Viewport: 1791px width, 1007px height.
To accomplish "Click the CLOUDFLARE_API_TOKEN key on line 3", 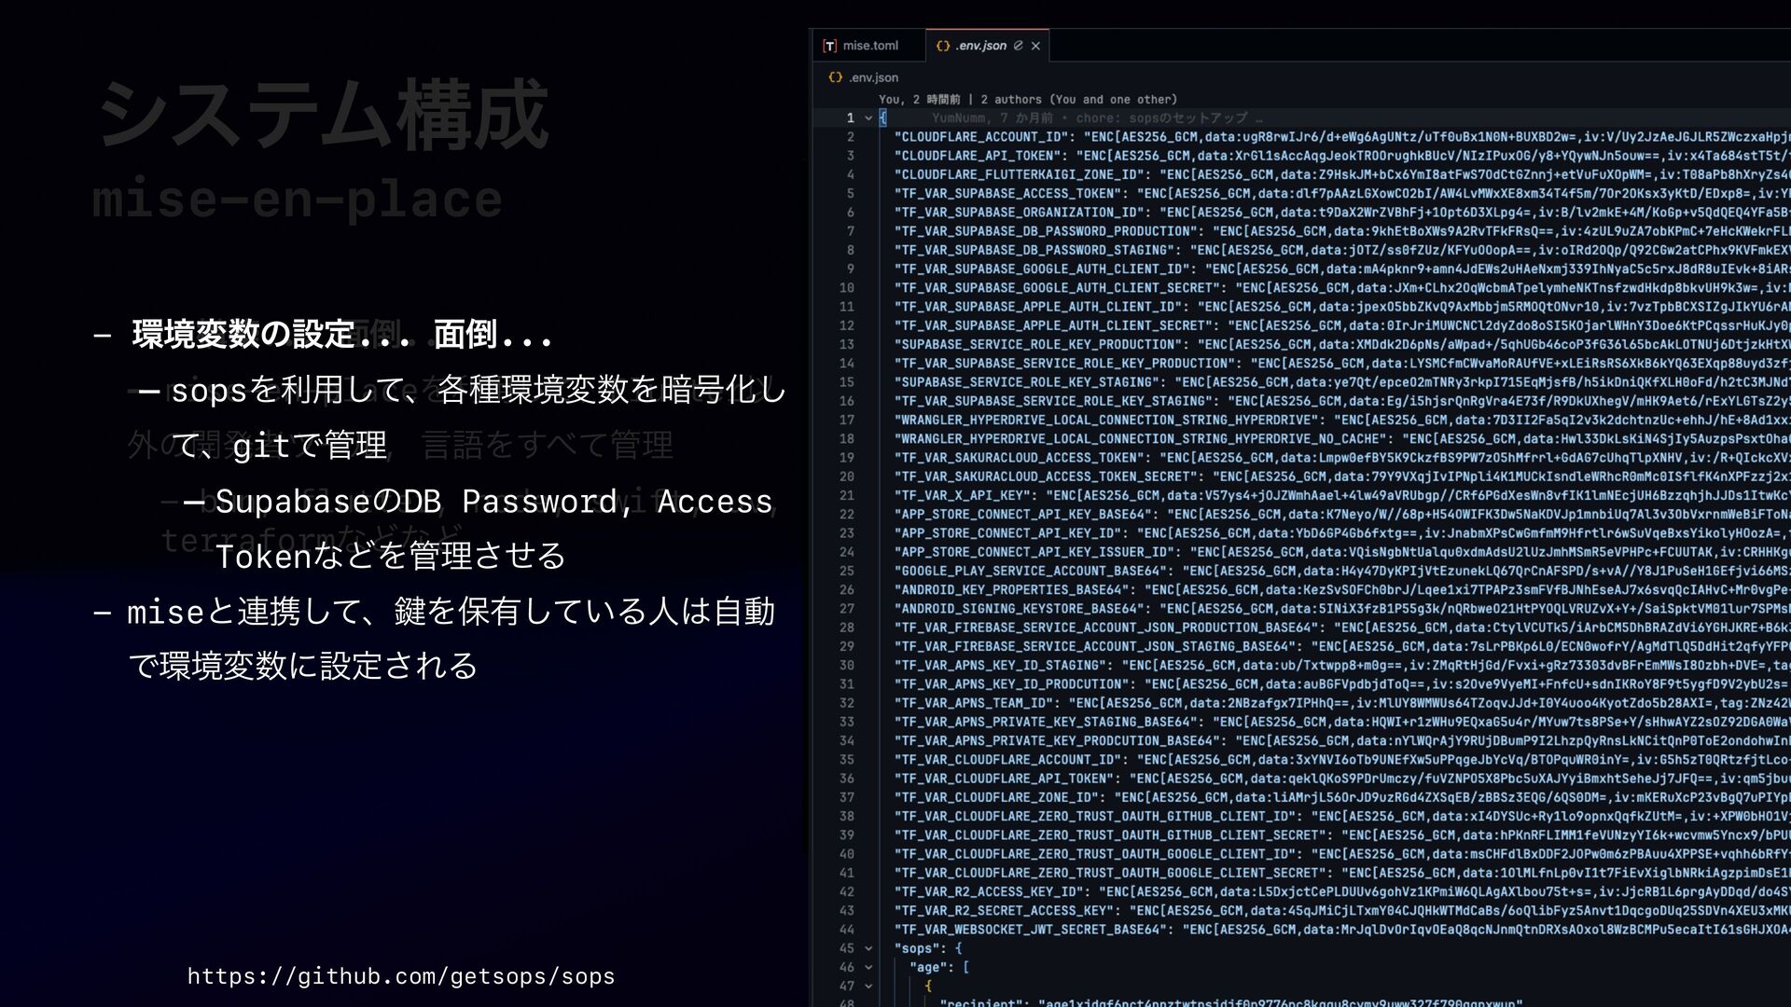I will (x=979, y=156).
